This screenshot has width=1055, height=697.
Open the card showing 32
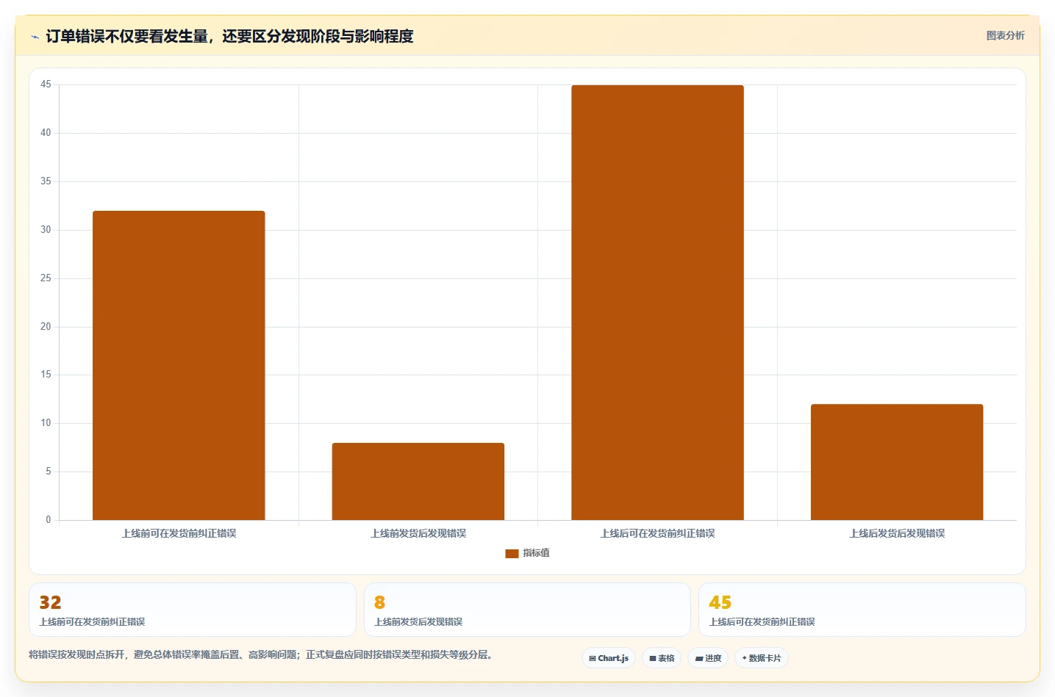[x=193, y=610]
